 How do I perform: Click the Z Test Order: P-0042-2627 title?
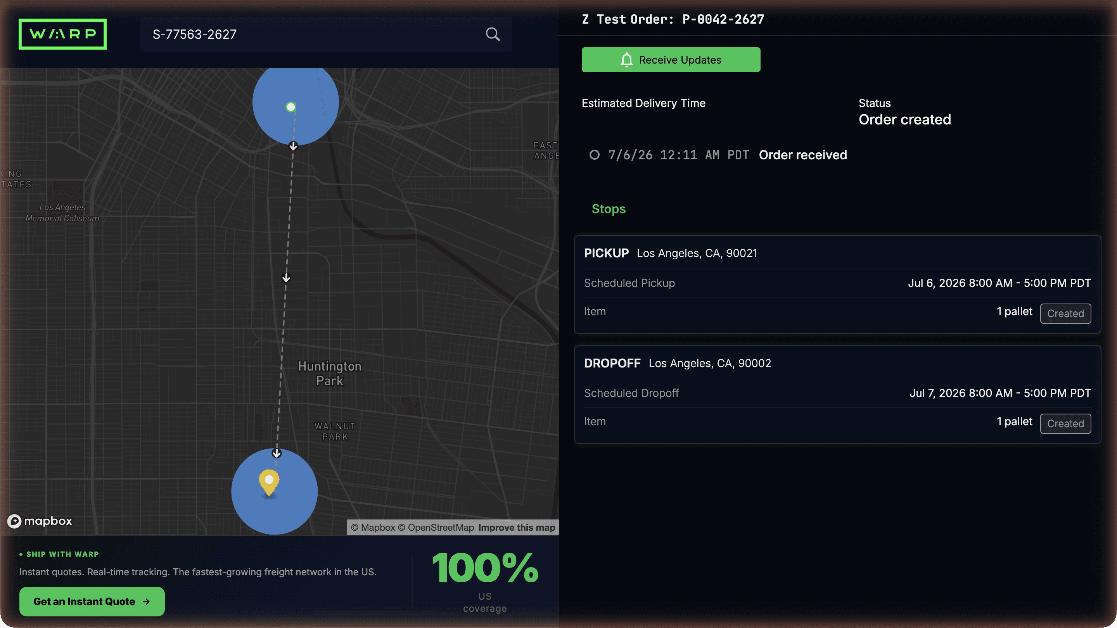[x=673, y=19]
